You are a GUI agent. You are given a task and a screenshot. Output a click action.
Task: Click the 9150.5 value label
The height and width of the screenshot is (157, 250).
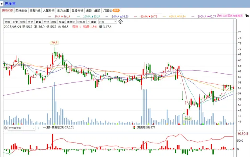click(243, 134)
